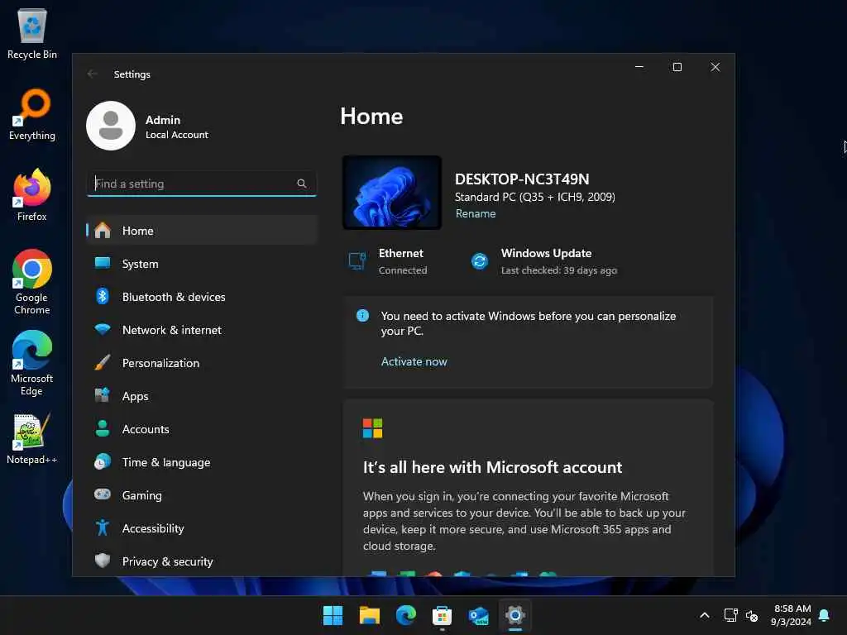Image resolution: width=847 pixels, height=635 pixels.
Task: Open Network & internet settings
Action: 202,330
